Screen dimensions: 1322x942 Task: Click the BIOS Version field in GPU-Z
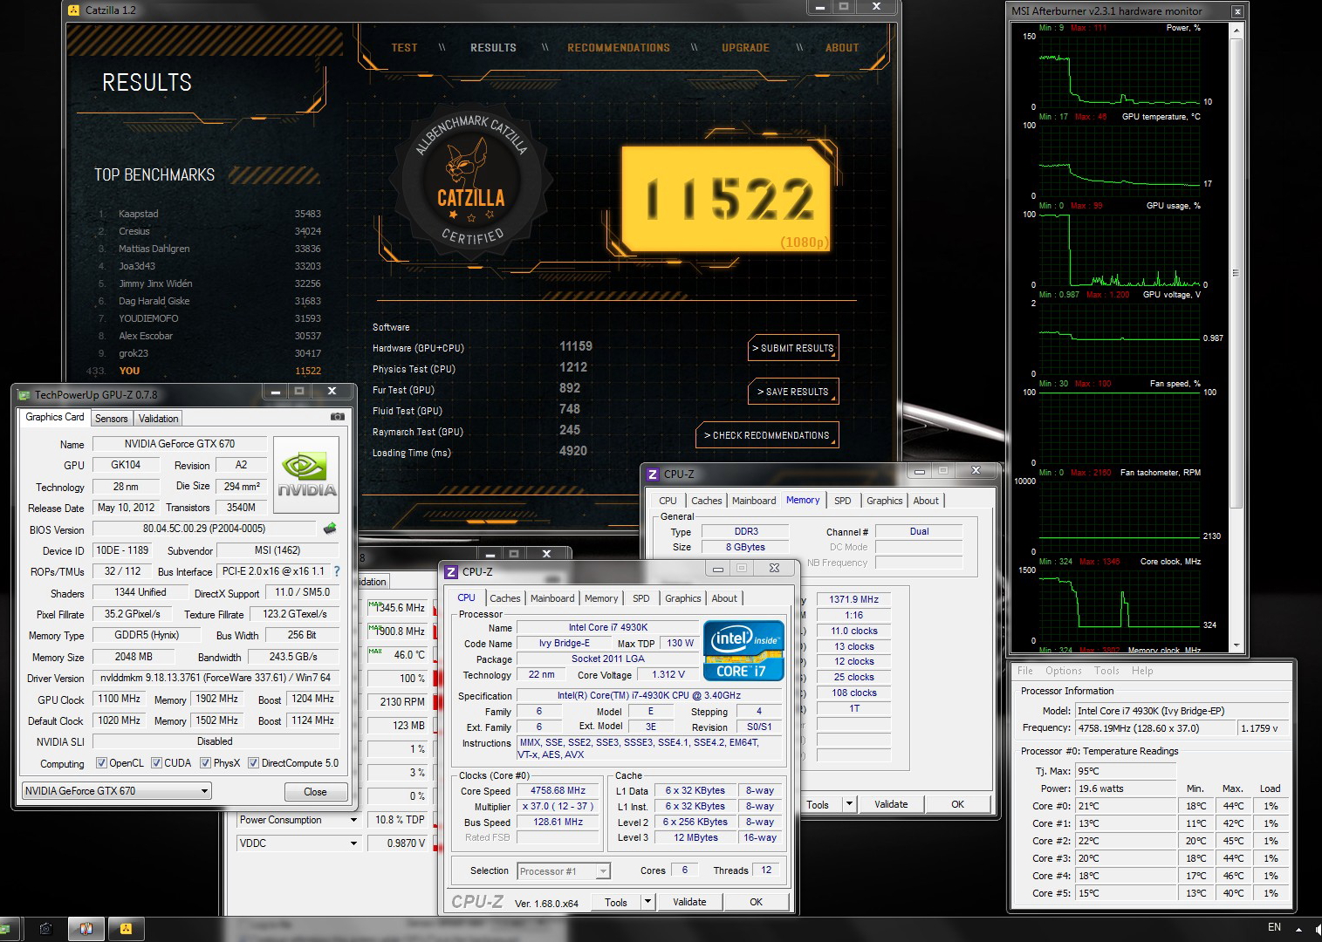[x=204, y=529]
